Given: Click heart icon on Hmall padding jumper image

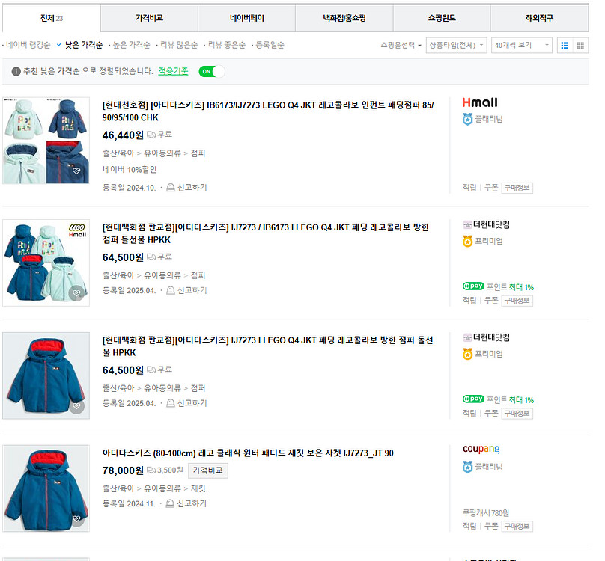Looking at the screenshot, I should tap(76, 171).
